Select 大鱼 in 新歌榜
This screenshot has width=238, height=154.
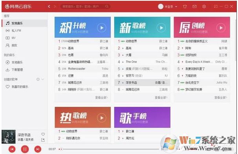(128, 55)
